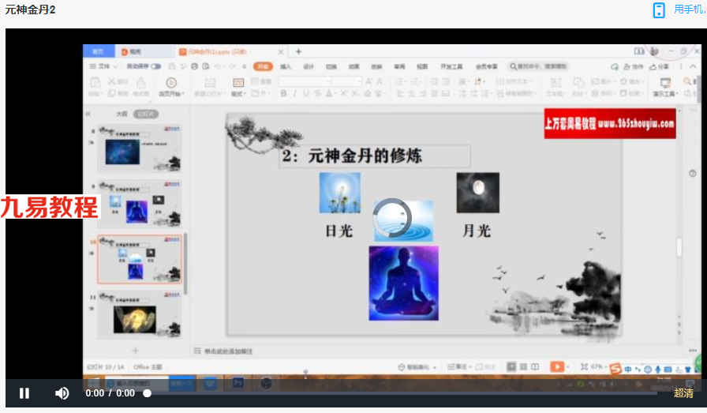The height and width of the screenshot is (413, 707).
Task: Switch to normal view icon in status bar
Action: pos(511,366)
